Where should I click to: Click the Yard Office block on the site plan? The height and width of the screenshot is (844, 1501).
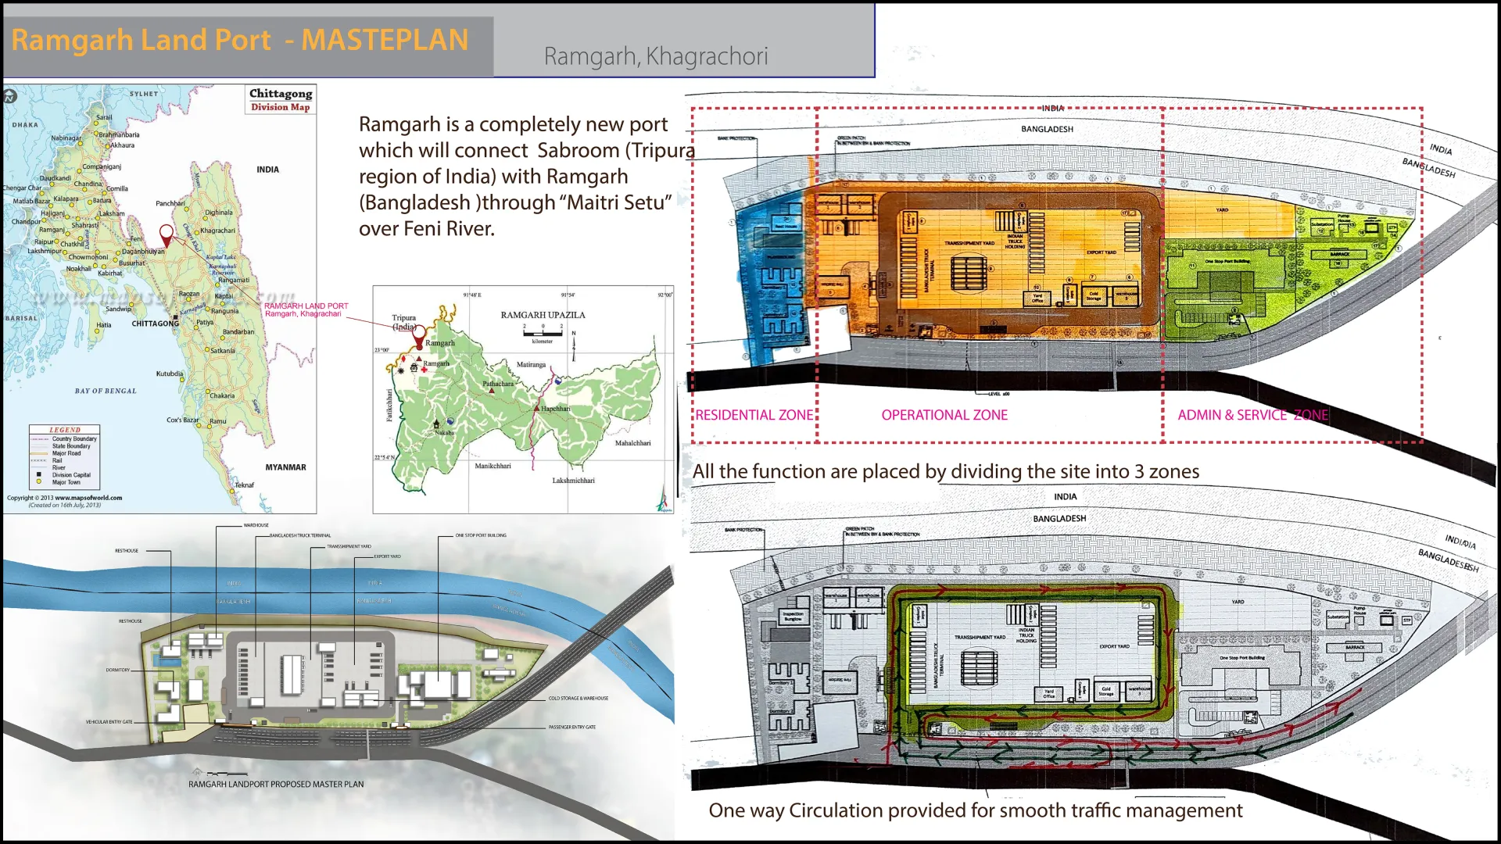pyautogui.click(x=1037, y=297)
